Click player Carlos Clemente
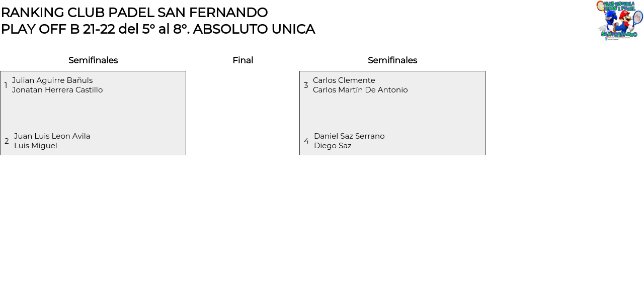This screenshot has height=308, width=644. (x=344, y=80)
